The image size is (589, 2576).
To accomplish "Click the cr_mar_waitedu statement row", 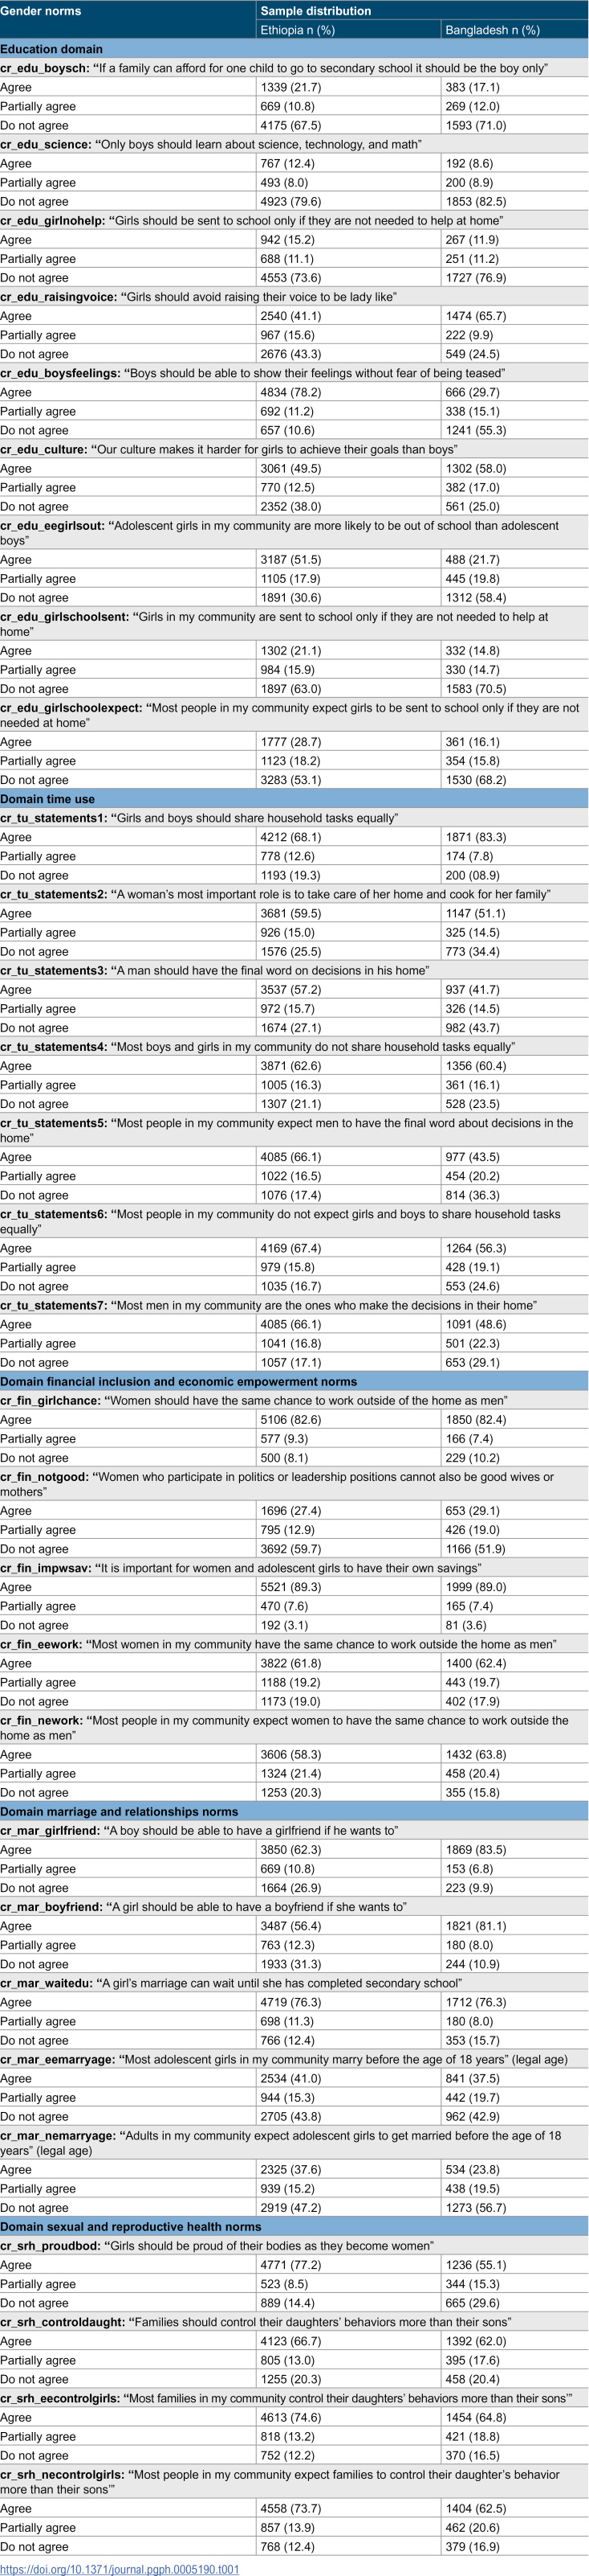I will click(294, 1983).
